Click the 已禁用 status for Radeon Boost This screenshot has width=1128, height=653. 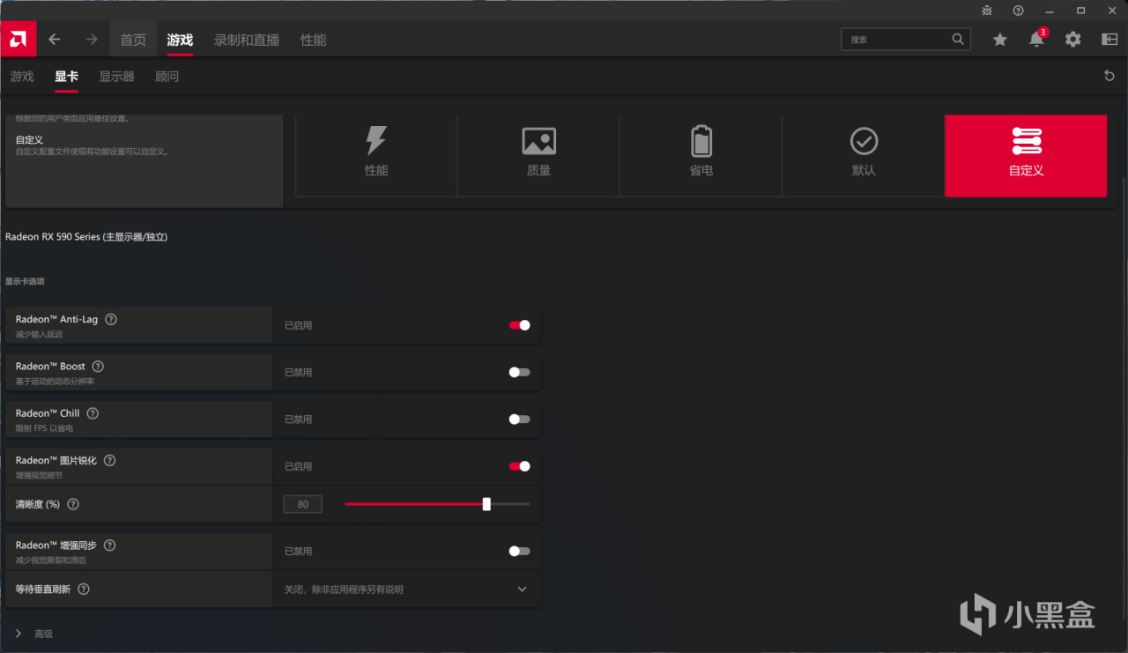pos(298,372)
